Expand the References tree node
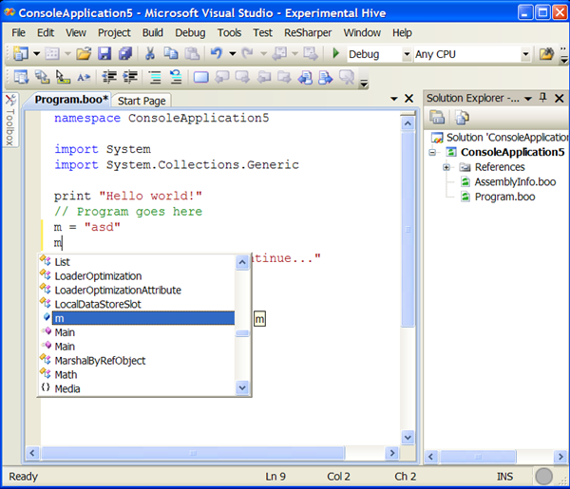The width and height of the screenshot is (570, 489). pos(446,167)
